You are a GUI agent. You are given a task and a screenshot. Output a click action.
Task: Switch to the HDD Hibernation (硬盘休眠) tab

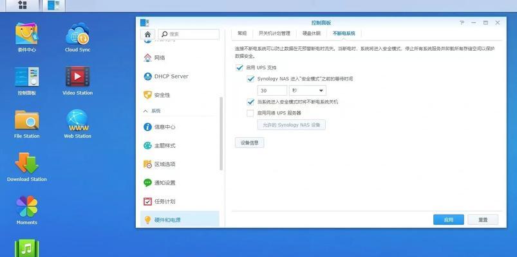(312, 33)
